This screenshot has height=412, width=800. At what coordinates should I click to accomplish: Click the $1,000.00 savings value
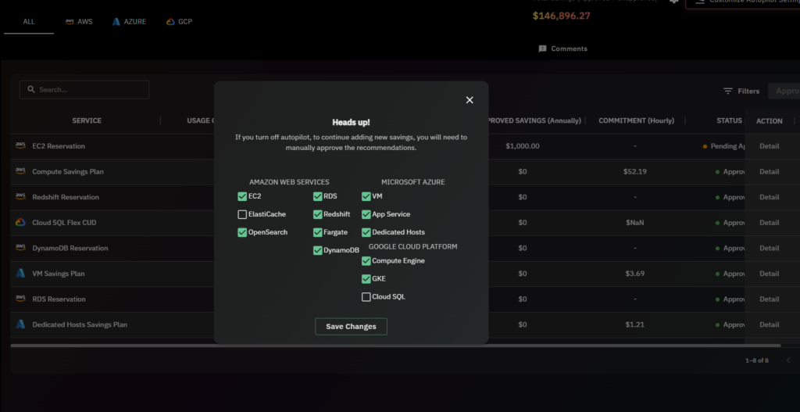pos(523,146)
